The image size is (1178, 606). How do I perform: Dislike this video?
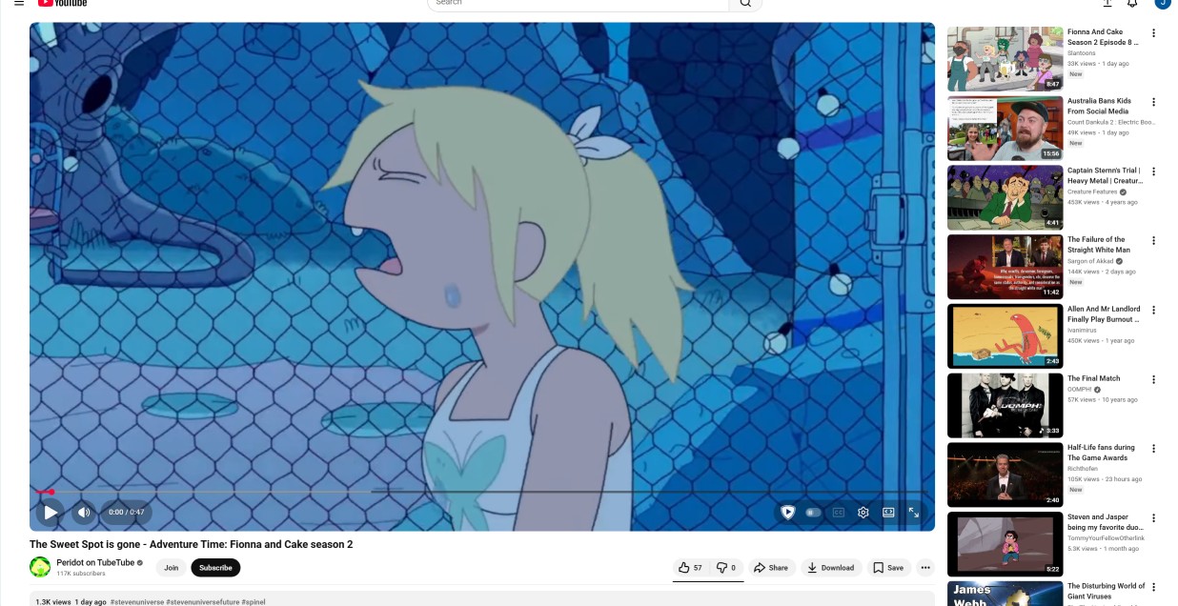coord(726,568)
